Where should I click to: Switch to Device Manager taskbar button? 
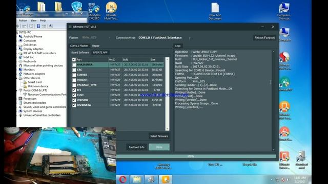click(151, 179)
